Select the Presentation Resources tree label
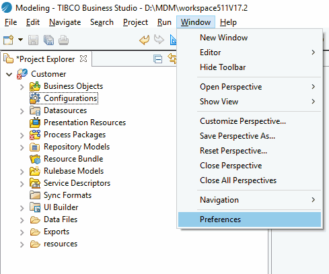 [x=85, y=123]
